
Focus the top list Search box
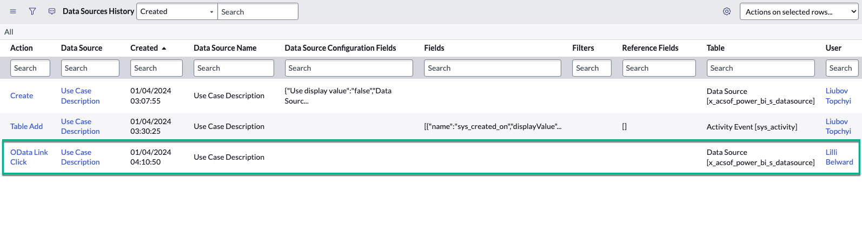click(x=257, y=12)
